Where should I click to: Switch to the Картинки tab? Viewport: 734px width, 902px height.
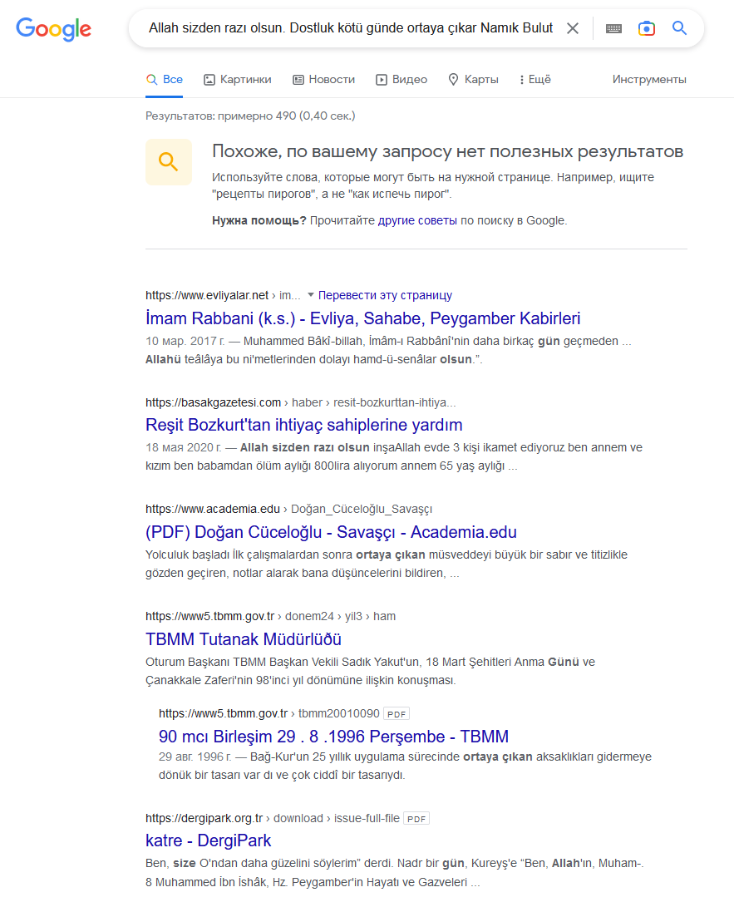pos(238,79)
